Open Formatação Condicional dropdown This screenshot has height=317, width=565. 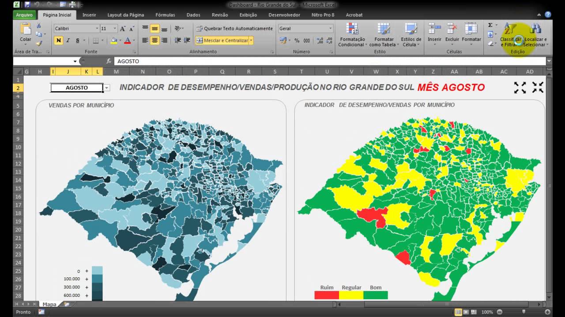coord(352,35)
